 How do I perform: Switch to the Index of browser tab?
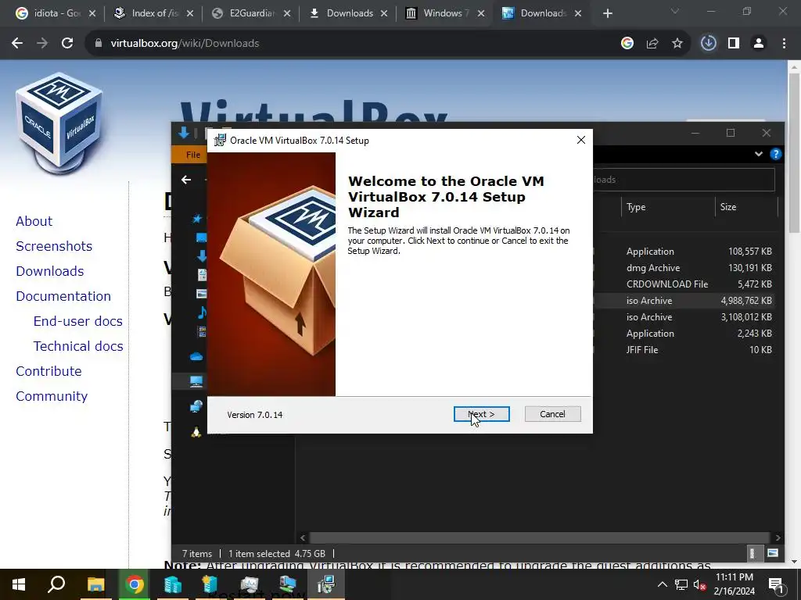tap(154, 13)
